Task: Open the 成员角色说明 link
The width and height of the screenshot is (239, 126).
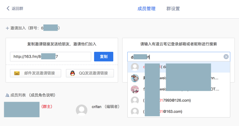Action: [42, 95]
